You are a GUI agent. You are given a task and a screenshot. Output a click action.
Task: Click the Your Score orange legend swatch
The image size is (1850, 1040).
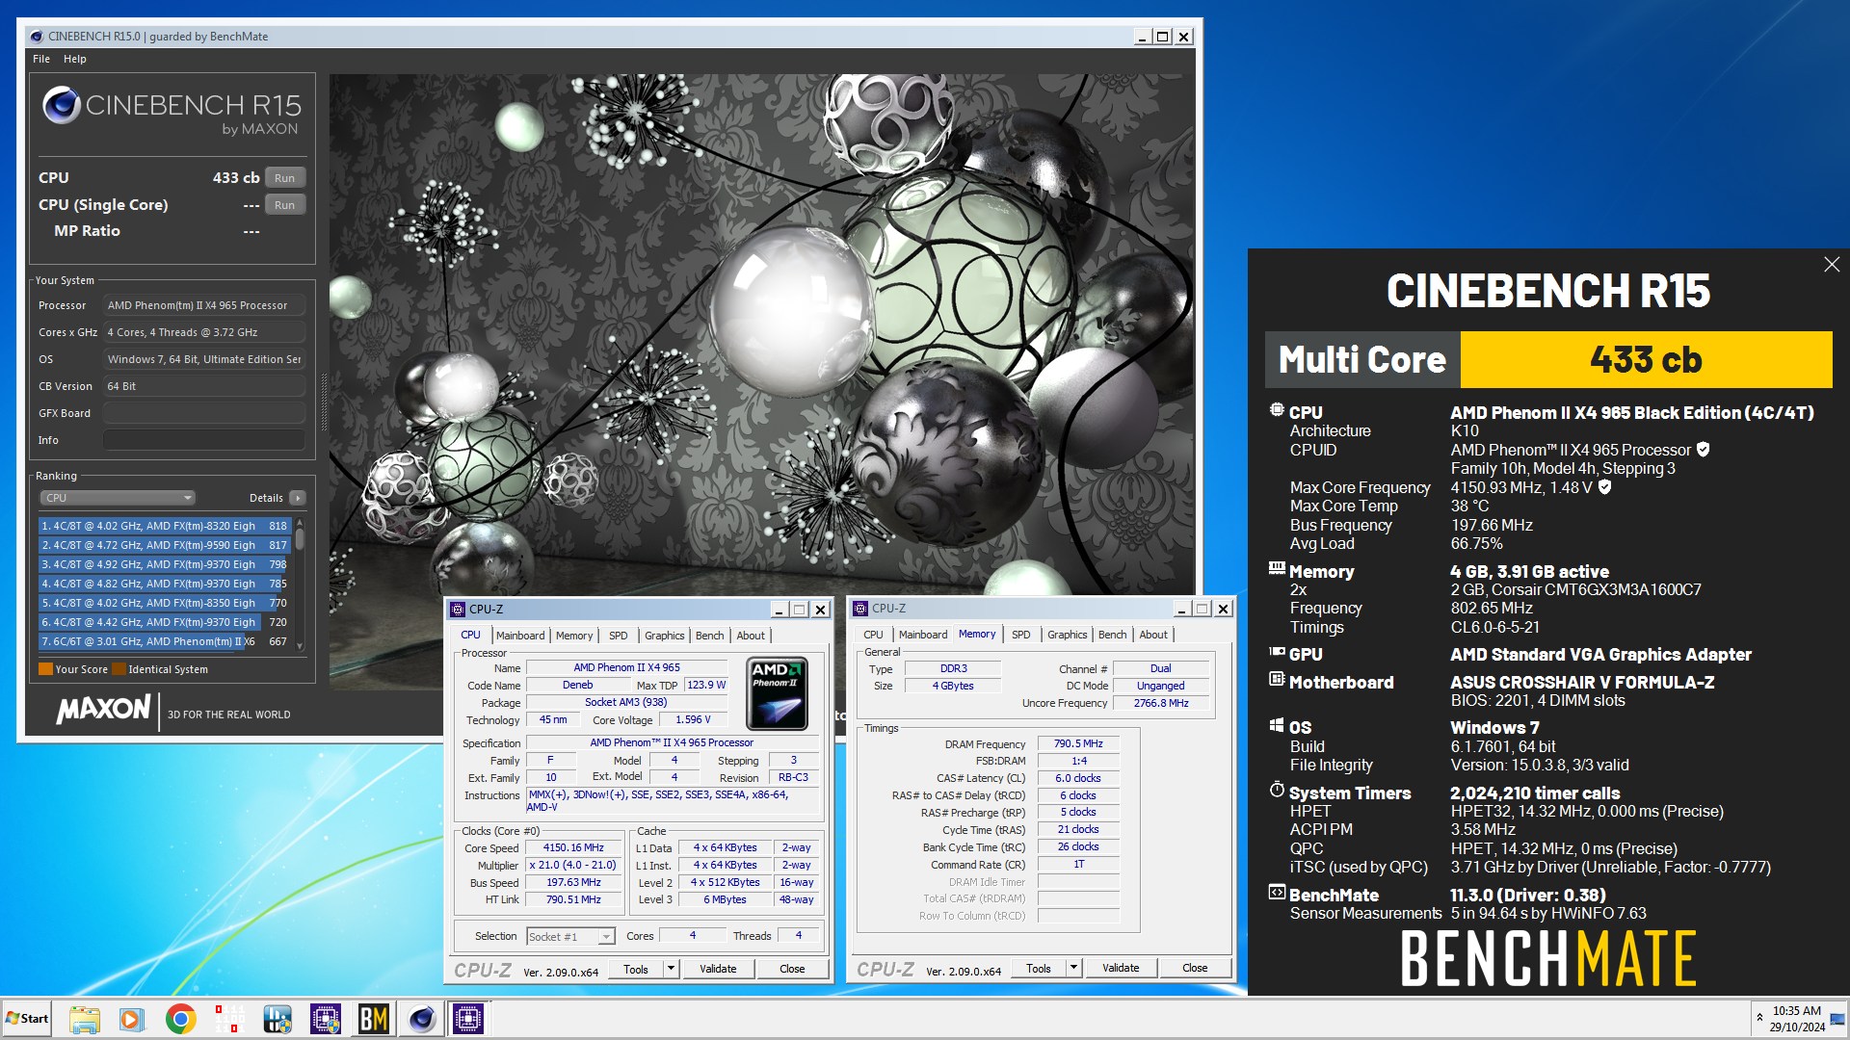coord(45,669)
